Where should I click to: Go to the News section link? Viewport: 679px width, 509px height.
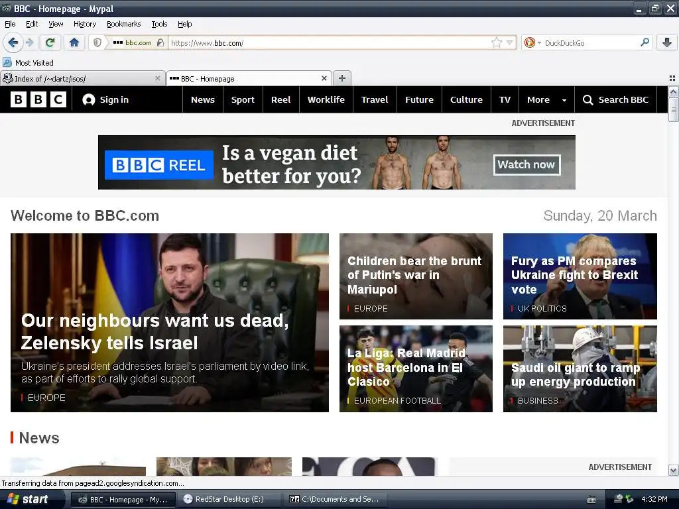pos(203,99)
